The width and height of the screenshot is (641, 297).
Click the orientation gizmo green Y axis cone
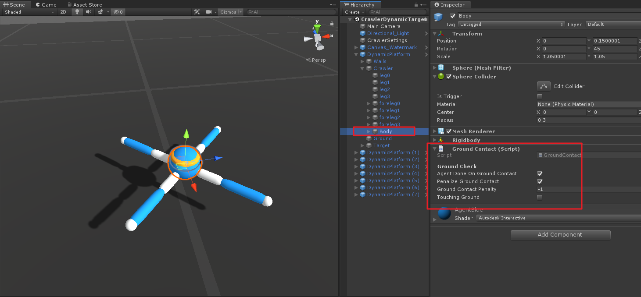[317, 28]
